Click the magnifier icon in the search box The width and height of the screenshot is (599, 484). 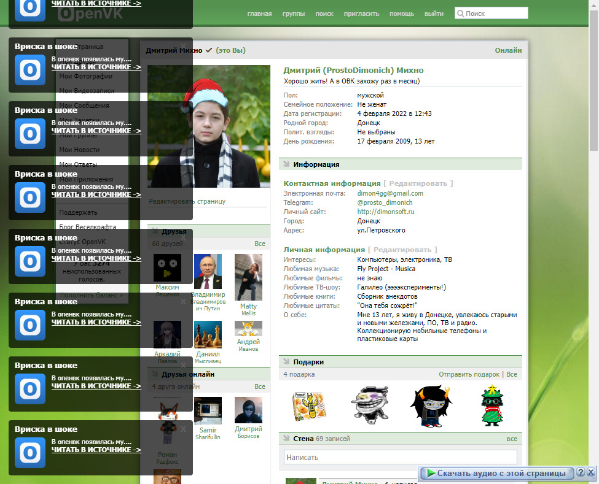[461, 13]
